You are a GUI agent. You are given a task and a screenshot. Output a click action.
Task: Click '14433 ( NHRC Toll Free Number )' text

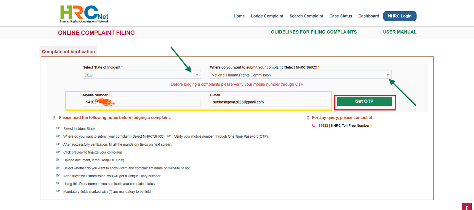[345, 126]
